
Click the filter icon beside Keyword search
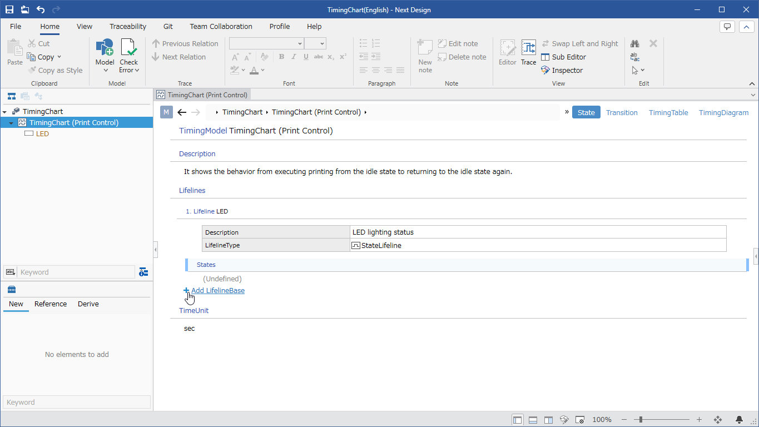click(x=143, y=272)
